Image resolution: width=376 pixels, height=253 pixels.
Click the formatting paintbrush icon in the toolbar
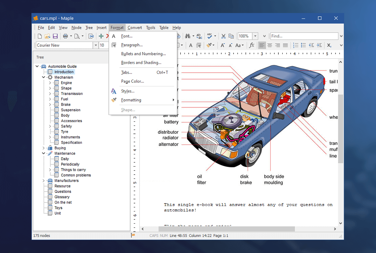coord(209,45)
